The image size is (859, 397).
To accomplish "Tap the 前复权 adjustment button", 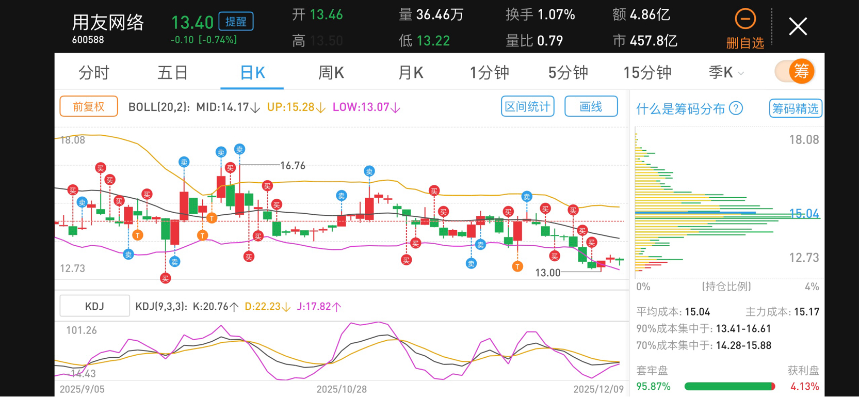I will (x=89, y=106).
